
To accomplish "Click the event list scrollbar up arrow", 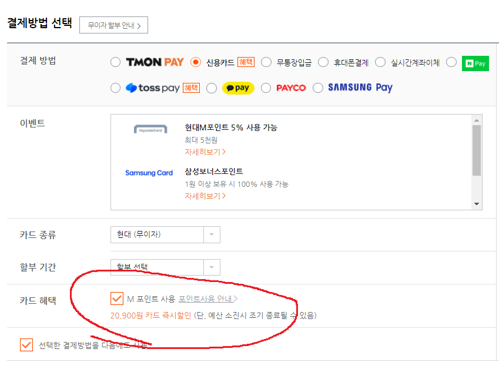I will point(477,120).
